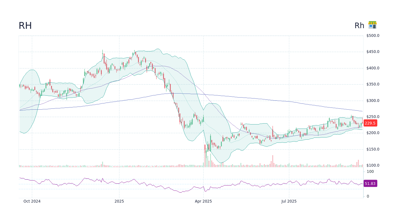Click the red 229.5 current price tag
396x223 pixels.
pos(370,123)
